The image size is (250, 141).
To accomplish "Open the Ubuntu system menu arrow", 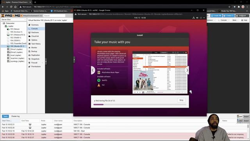I will 204,18.
